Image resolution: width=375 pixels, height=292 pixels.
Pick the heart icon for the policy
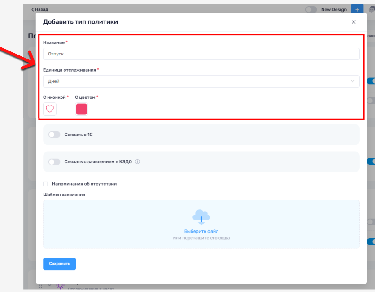point(50,109)
